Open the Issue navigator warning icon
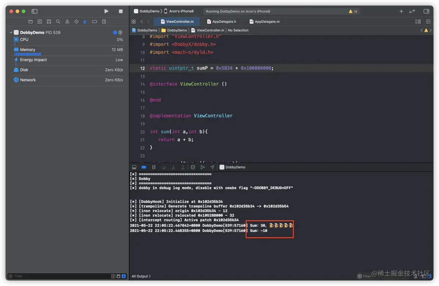This screenshot has width=439, height=286. coord(67,22)
